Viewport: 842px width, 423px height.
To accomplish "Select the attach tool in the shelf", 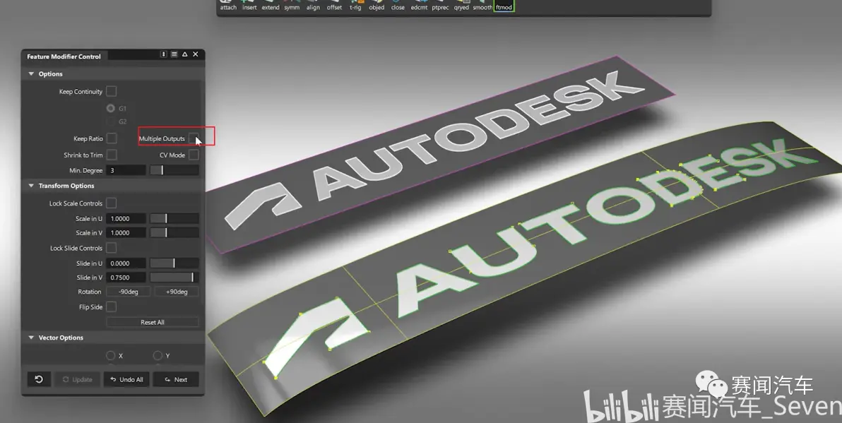I will [228, 6].
